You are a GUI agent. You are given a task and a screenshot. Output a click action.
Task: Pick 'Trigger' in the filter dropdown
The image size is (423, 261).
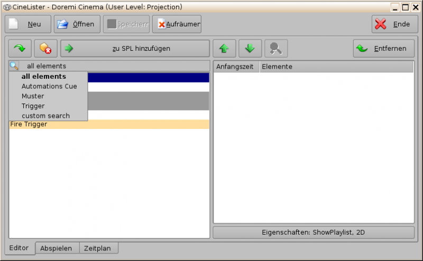point(33,106)
